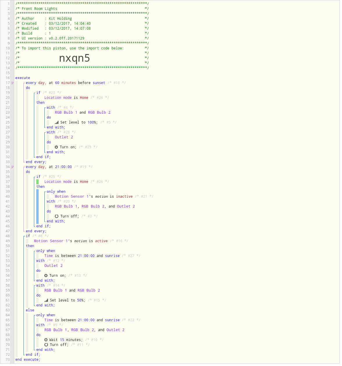Click the blue indicator bar next to line 42
Screen dimensions: 342x366
(37, 206)
